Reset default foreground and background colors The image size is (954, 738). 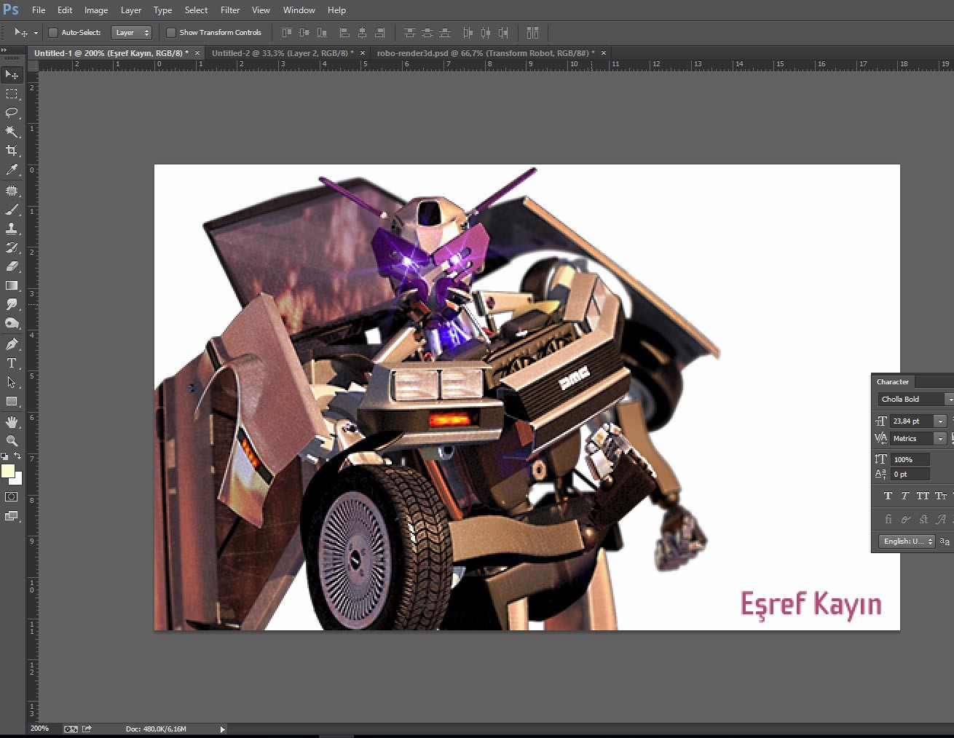(x=5, y=456)
